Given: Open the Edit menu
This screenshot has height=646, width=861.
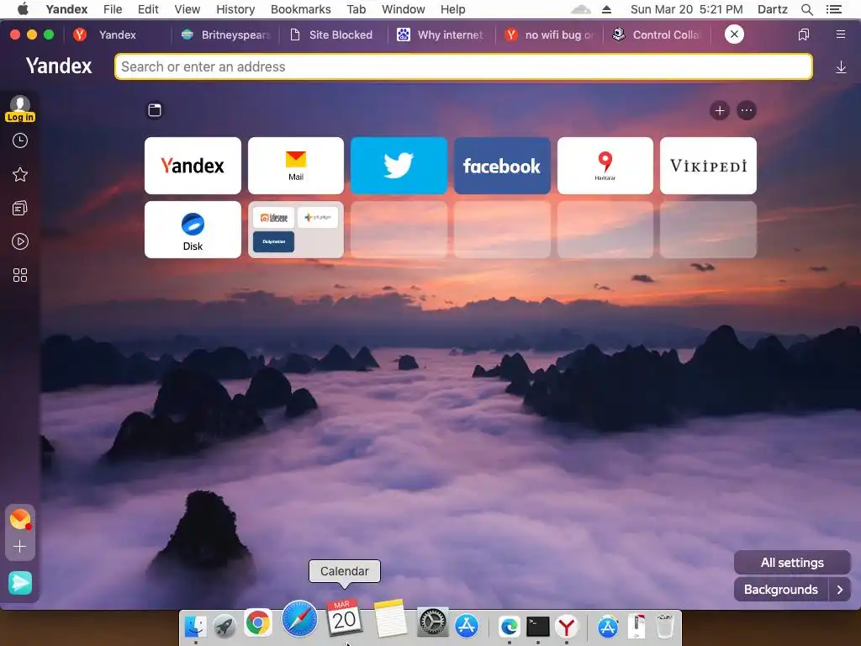Looking at the screenshot, I should click(148, 9).
